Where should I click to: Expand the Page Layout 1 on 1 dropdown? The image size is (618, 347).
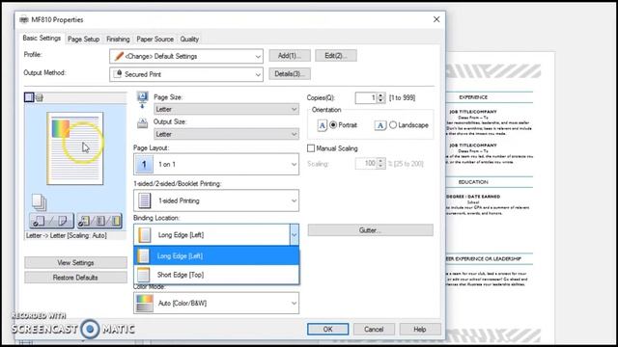(216, 164)
